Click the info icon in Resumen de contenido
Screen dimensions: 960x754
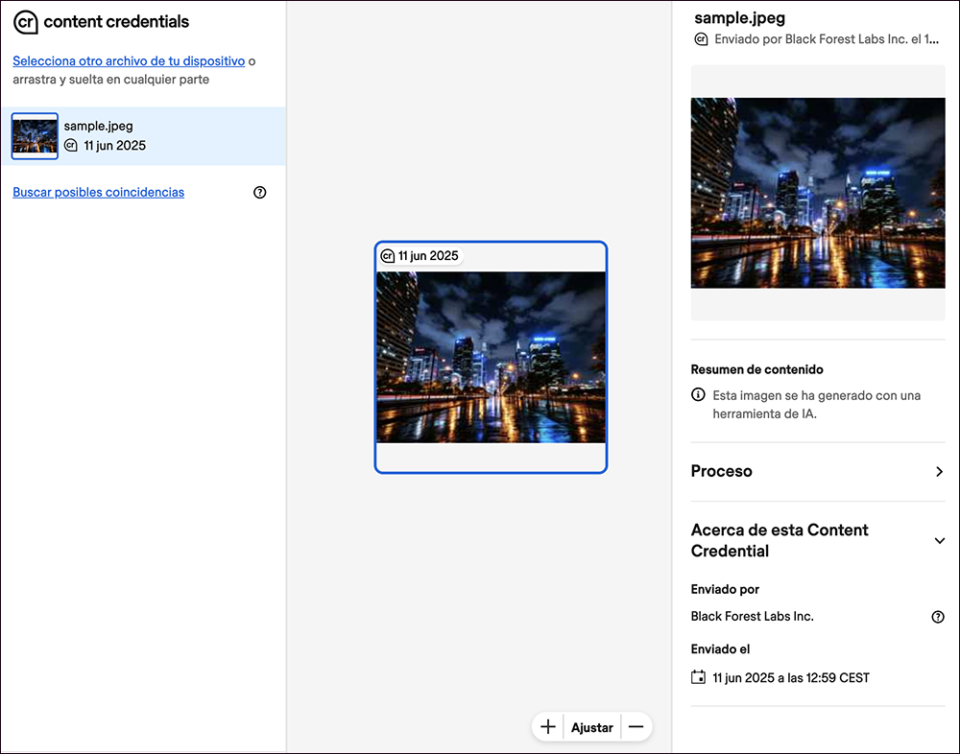click(697, 394)
